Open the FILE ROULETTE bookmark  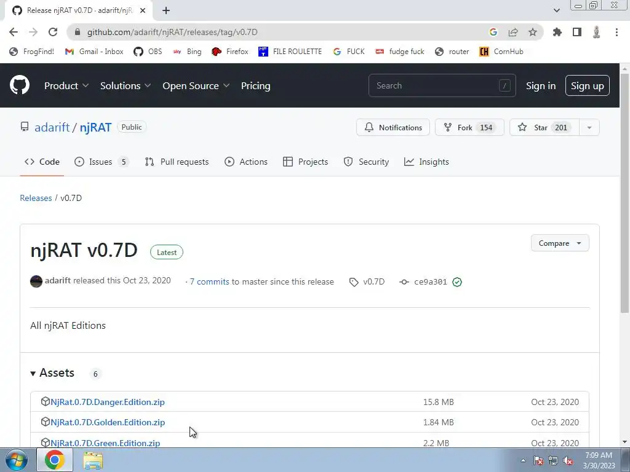click(x=290, y=52)
